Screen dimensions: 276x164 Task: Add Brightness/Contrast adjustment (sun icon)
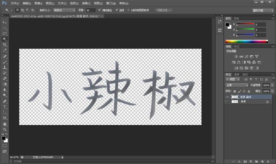[x=236, y=56]
